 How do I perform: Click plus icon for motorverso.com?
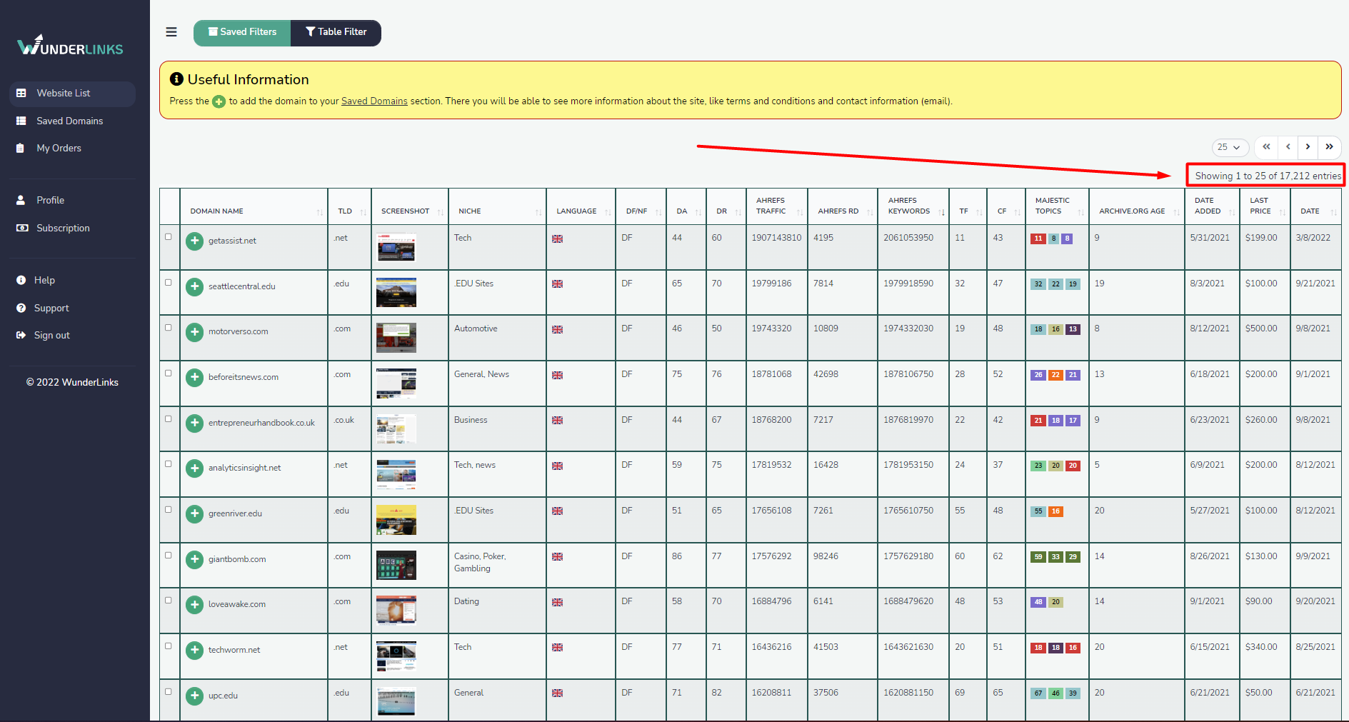coord(194,332)
